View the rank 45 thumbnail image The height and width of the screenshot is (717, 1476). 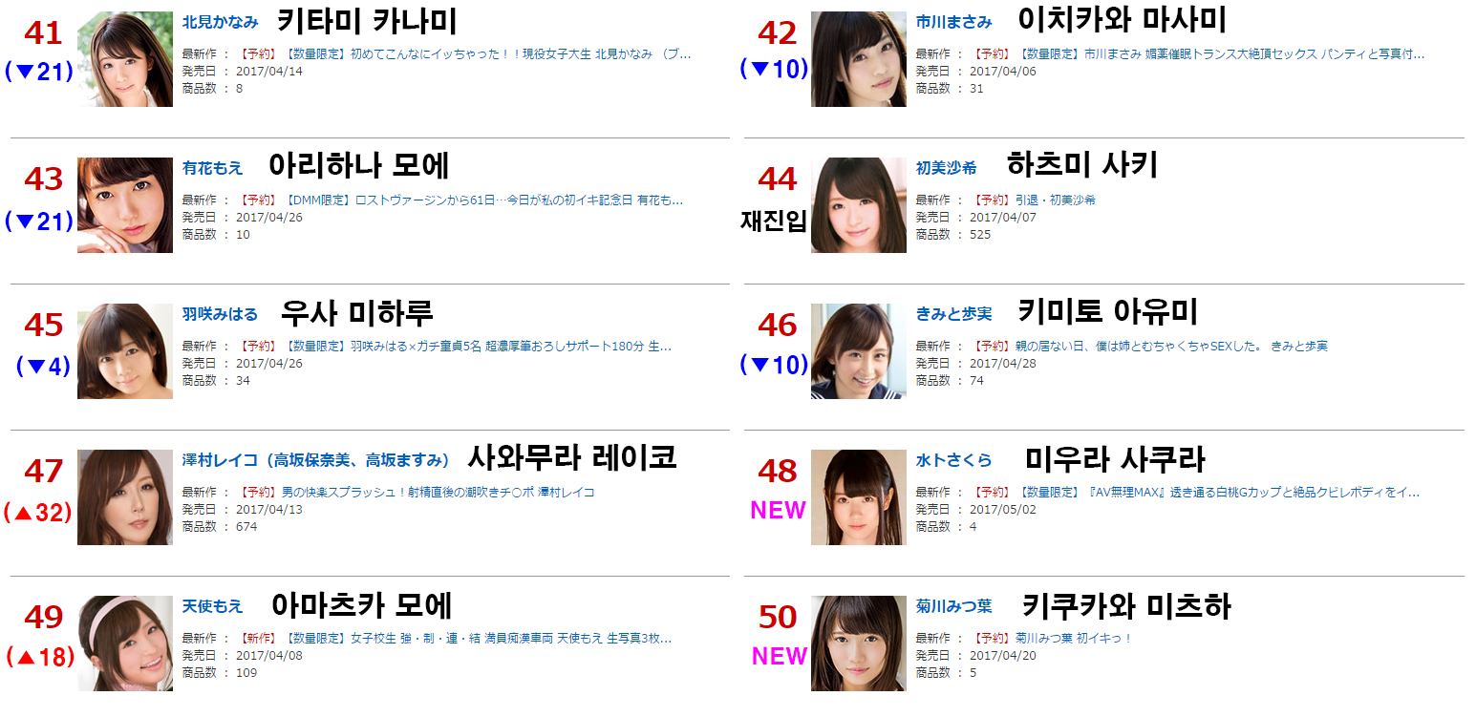coord(125,351)
